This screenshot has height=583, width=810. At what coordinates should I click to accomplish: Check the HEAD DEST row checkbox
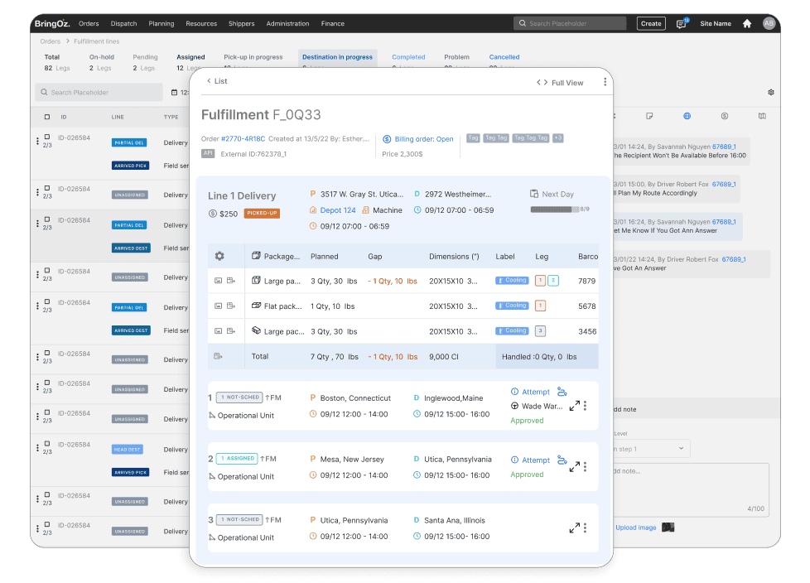pyautogui.click(x=47, y=444)
